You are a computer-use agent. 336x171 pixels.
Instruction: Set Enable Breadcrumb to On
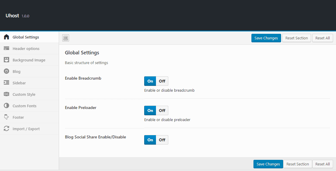click(150, 81)
